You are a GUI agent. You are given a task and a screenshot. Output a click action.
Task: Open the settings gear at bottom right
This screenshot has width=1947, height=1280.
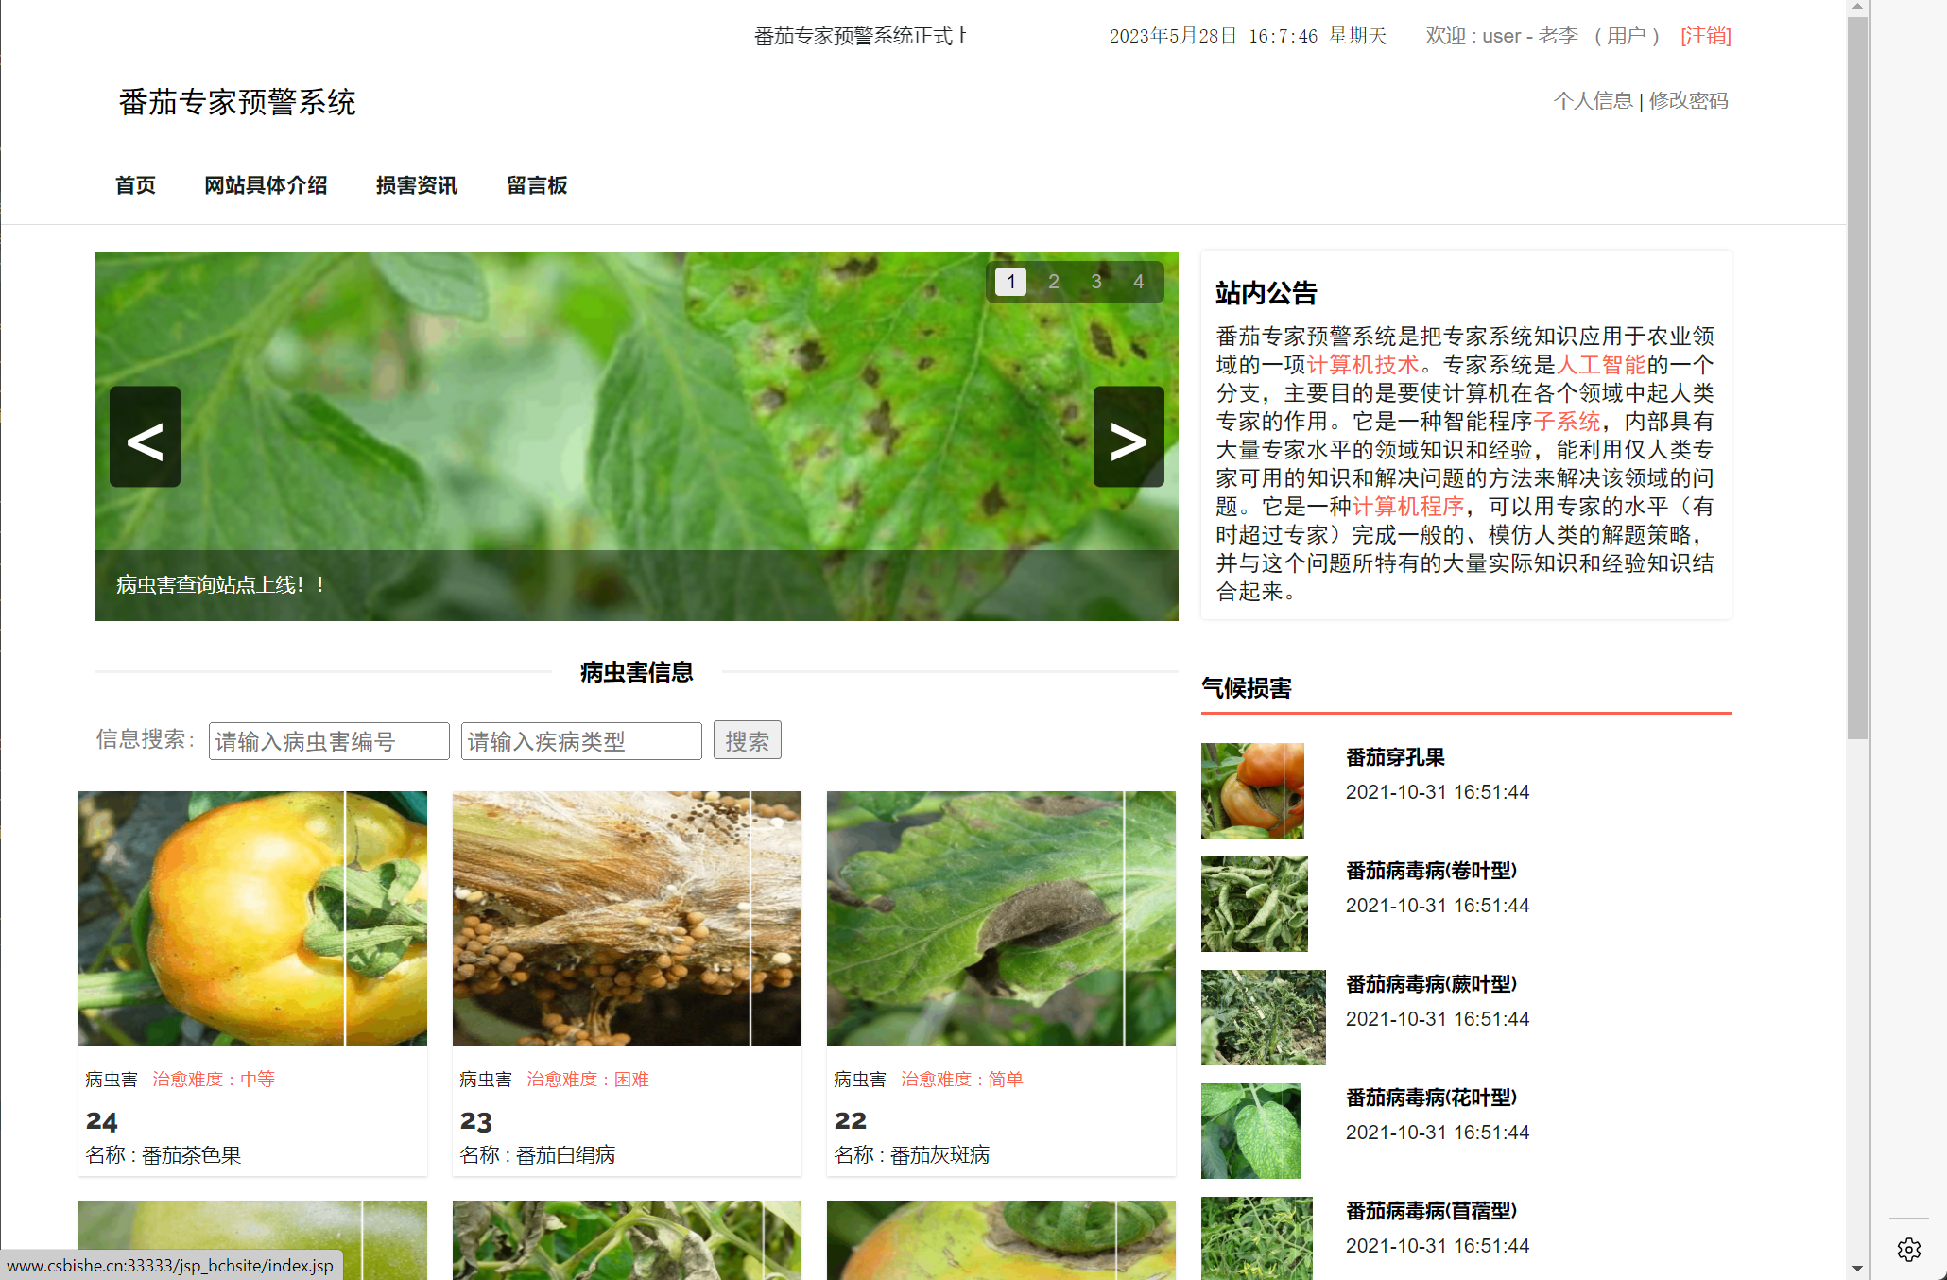pyautogui.click(x=1909, y=1249)
